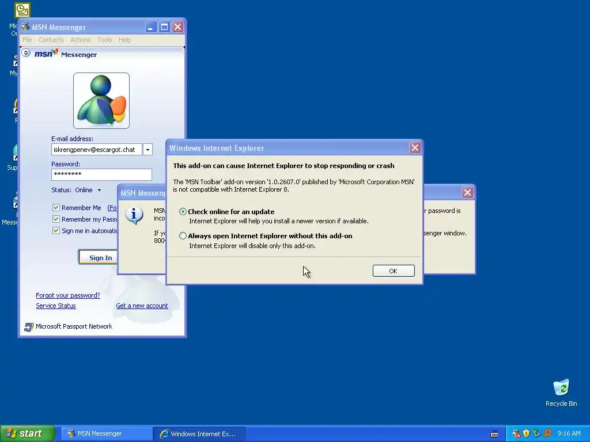This screenshot has width=590, height=442.
Task: Click the 9:16 AM taskbar clock
Action: point(569,434)
